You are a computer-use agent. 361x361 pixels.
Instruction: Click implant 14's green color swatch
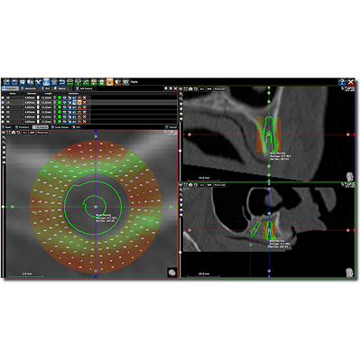60,102
